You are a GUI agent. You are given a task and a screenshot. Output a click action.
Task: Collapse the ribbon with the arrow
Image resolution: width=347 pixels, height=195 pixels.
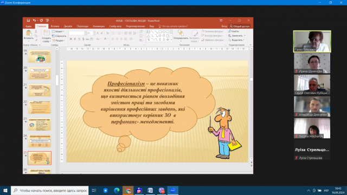(x=250, y=45)
